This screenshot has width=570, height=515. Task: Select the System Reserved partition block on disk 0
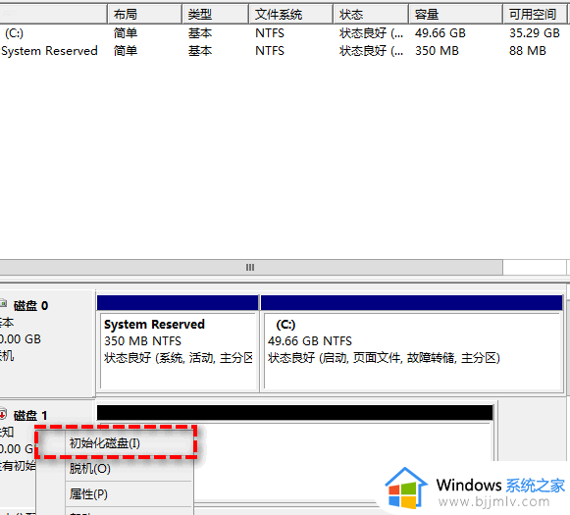[x=179, y=343]
